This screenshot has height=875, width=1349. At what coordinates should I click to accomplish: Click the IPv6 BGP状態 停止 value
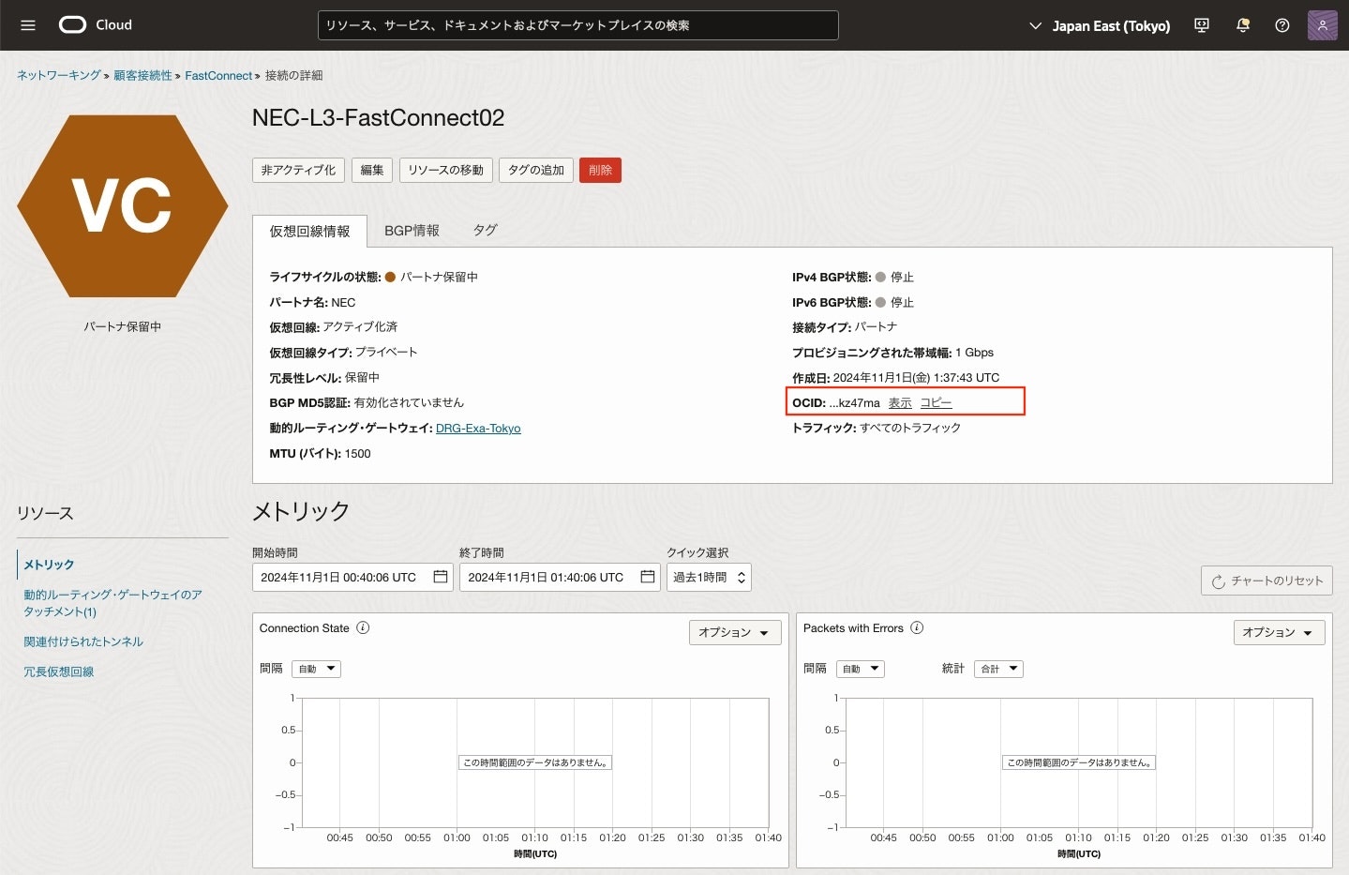click(x=902, y=302)
